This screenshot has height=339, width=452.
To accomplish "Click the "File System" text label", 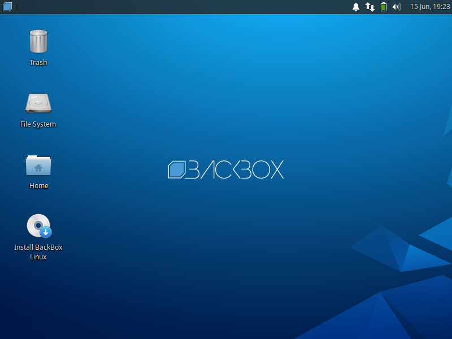I will pos(38,124).
